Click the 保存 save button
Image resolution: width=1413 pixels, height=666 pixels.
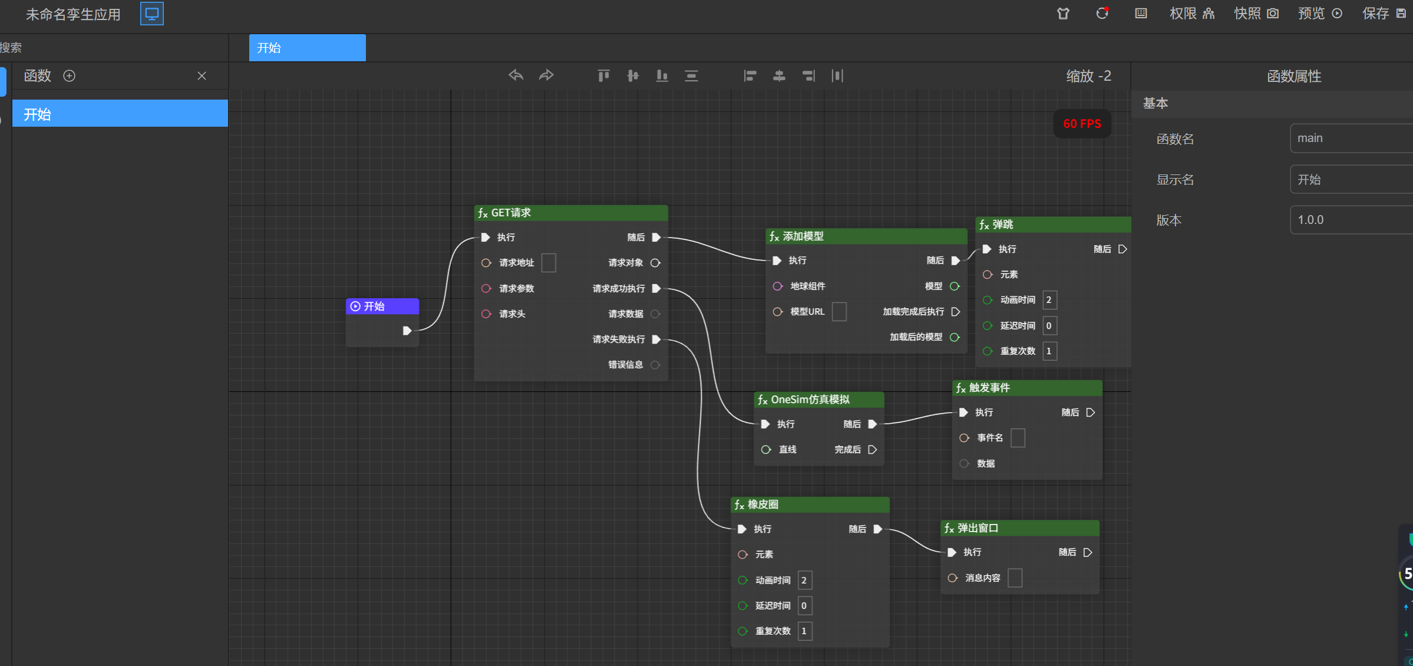(1384, 14)
